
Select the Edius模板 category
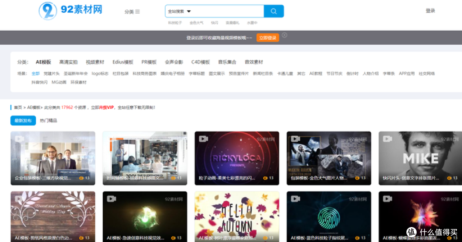tap(123, 62)
